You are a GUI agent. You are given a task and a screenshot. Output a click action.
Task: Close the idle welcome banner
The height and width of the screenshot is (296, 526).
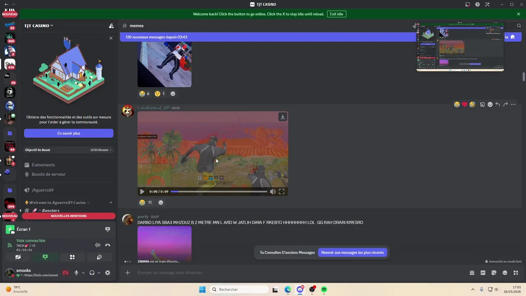tap(519, 14)
